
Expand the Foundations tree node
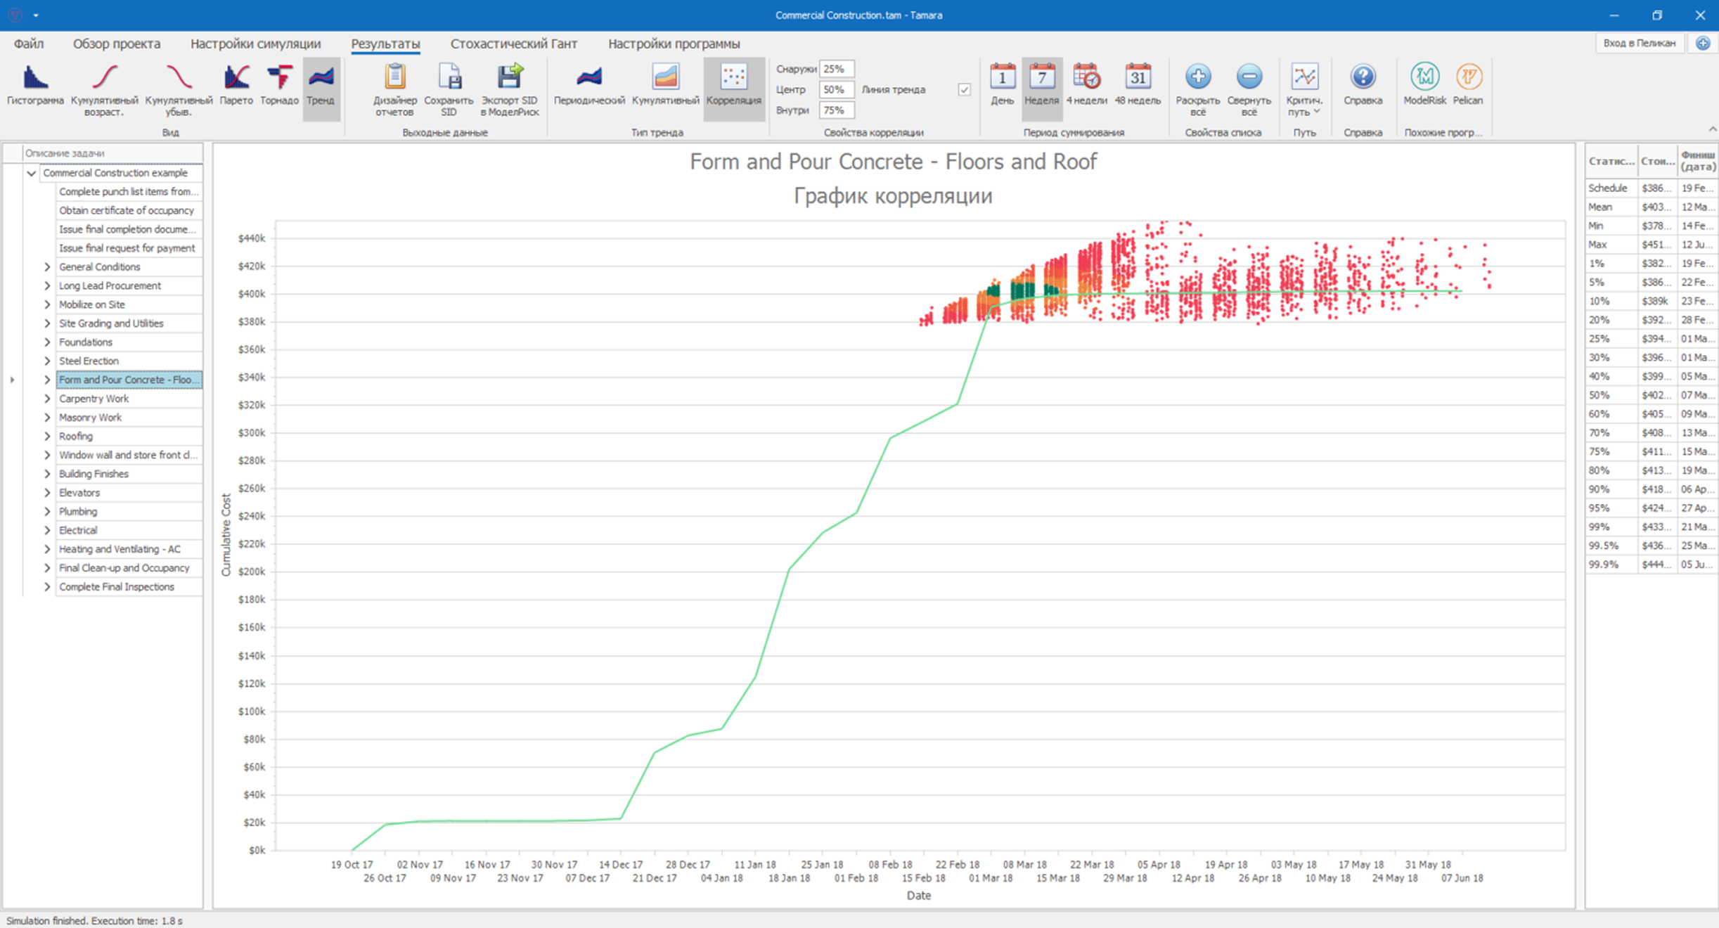coord(47,342)
